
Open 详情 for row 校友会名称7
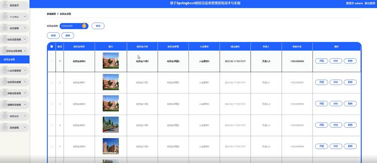(322, 82)
